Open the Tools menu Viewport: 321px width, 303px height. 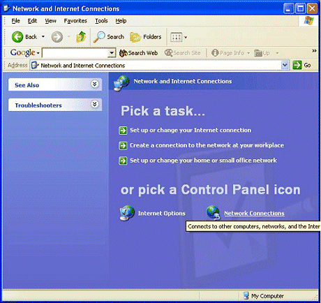(x=101, y=21)
